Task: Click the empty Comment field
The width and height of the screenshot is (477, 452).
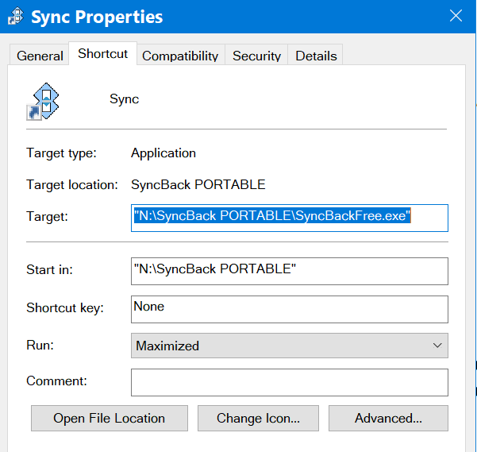Action: tap(290, 383)
